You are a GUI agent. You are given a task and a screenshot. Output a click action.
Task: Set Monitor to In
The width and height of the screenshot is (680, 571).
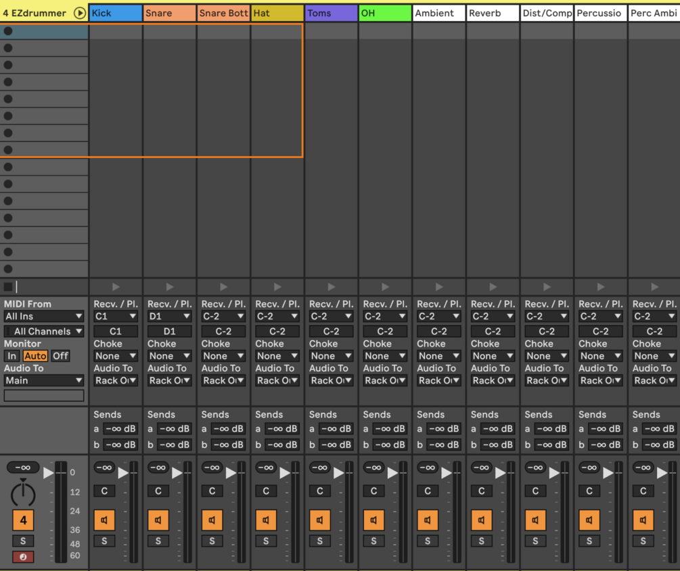pyautogui.click(x=12, y=356)
